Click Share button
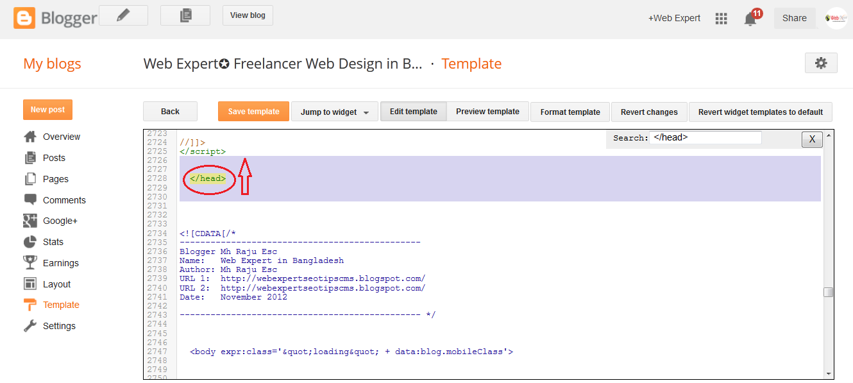The height and width of the screenshot is (383, 853). (x=795, y=18)
